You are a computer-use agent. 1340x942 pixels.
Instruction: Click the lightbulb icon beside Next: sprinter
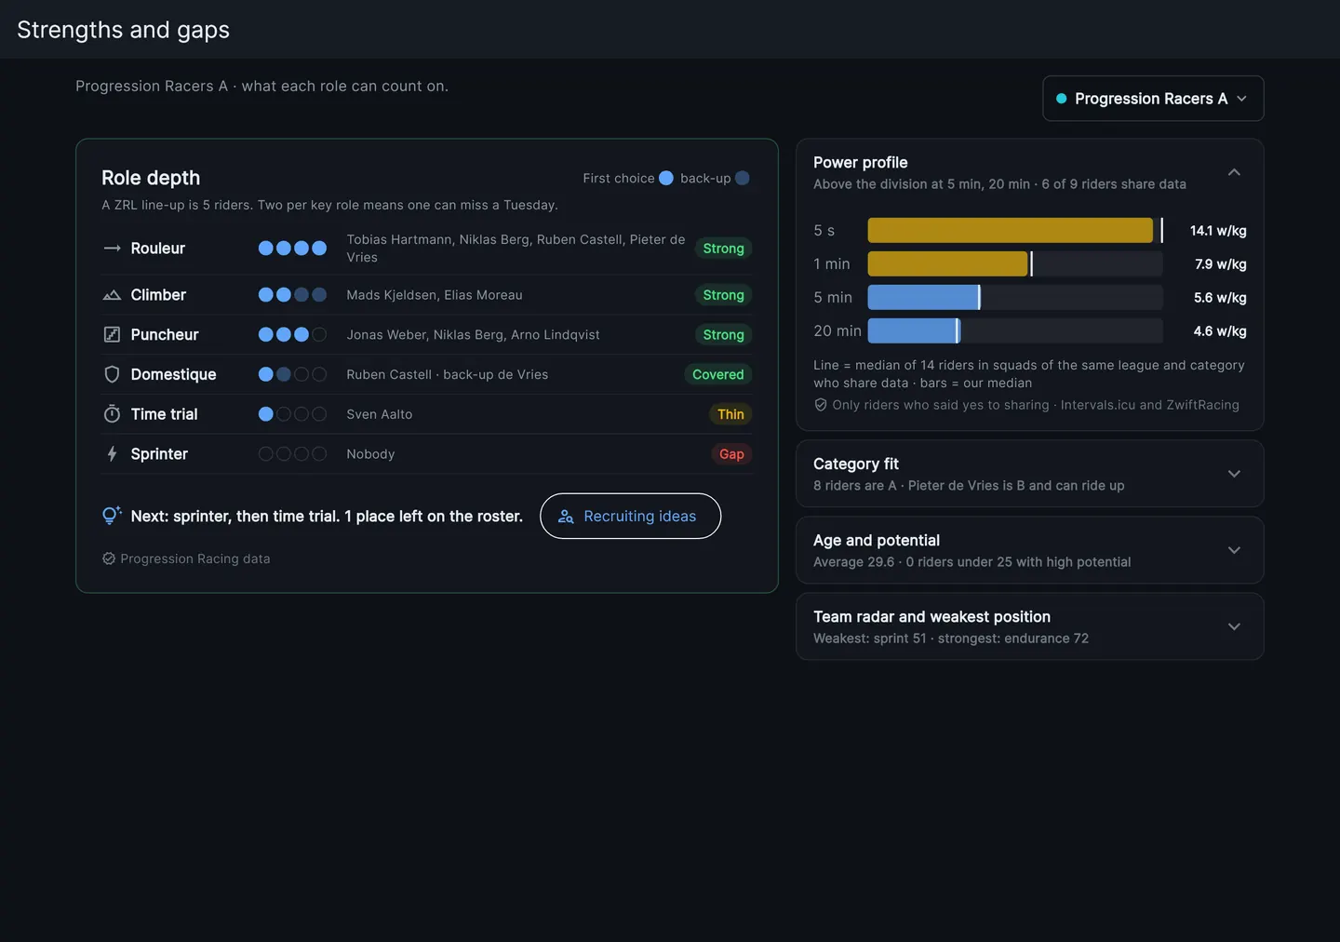coord(112,516)
